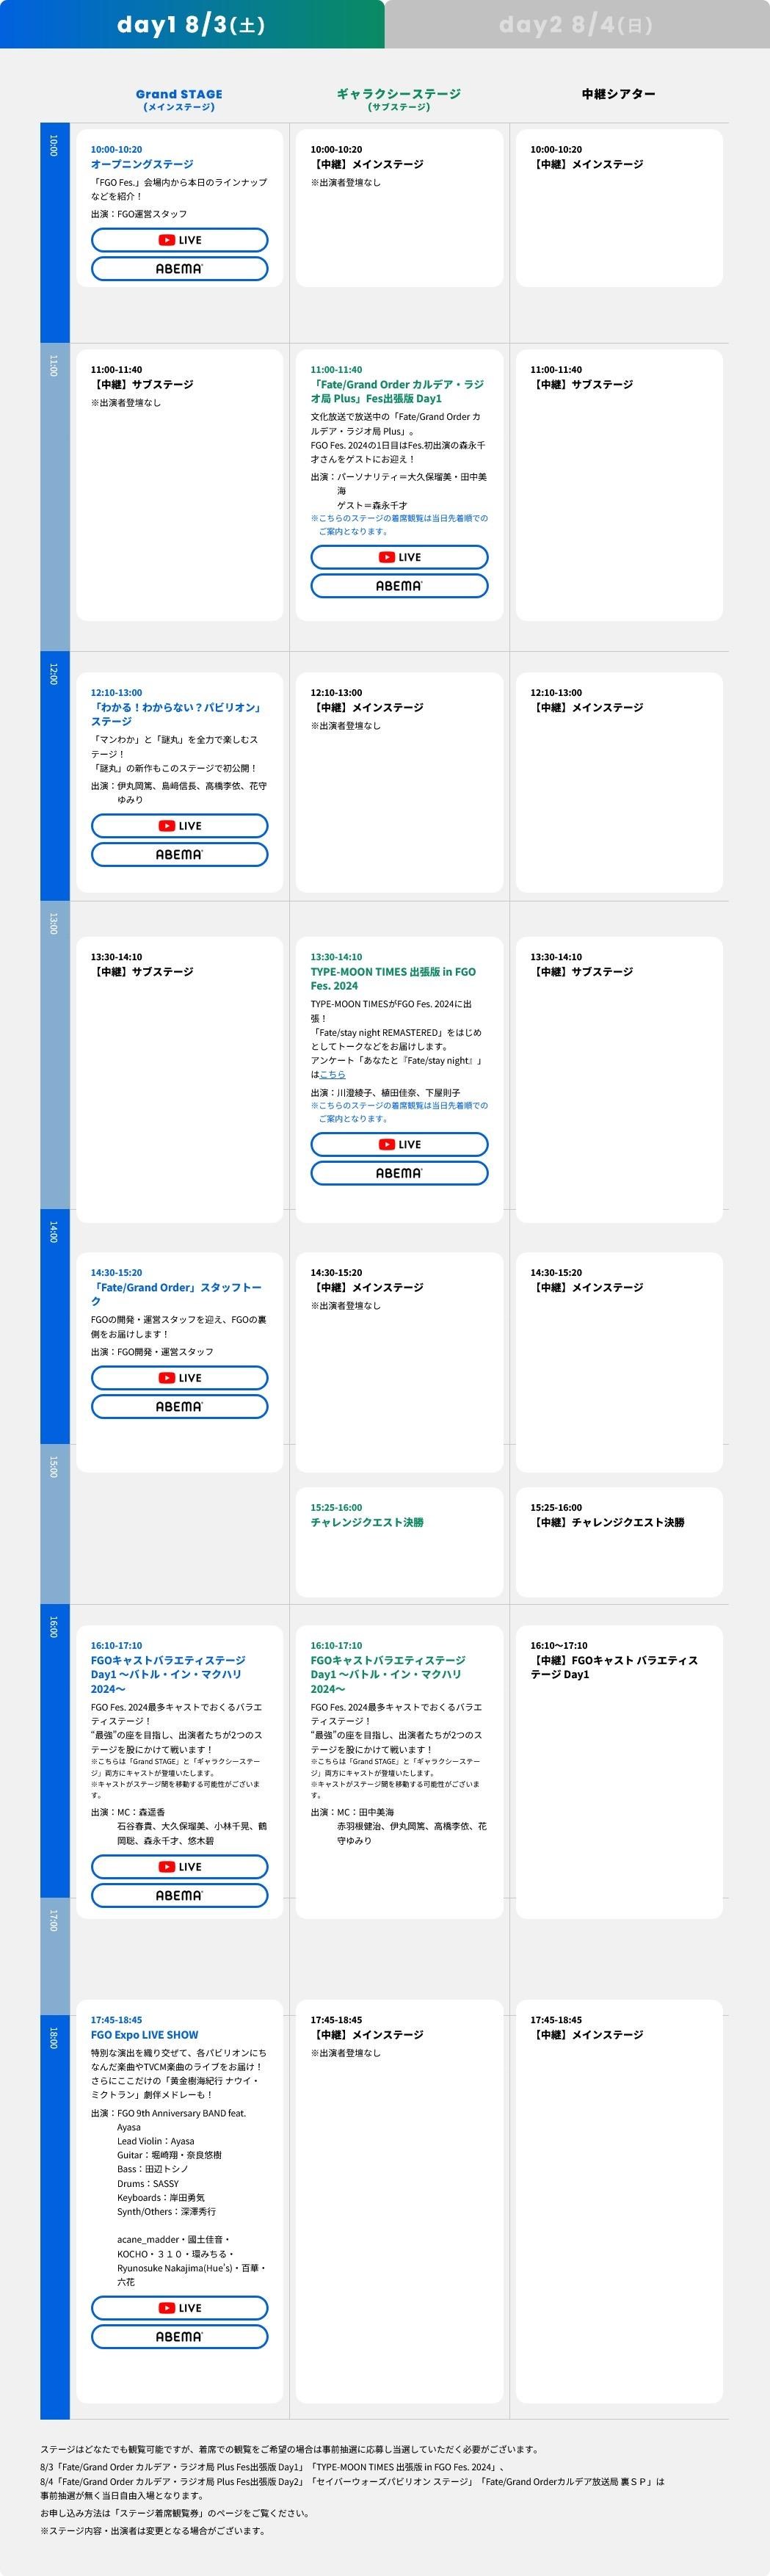Click the 15:25-16:00 time in Galaxy Stage column
Image resolution: width=770 pixels, height=2576 pixels.
point(336,1507)
